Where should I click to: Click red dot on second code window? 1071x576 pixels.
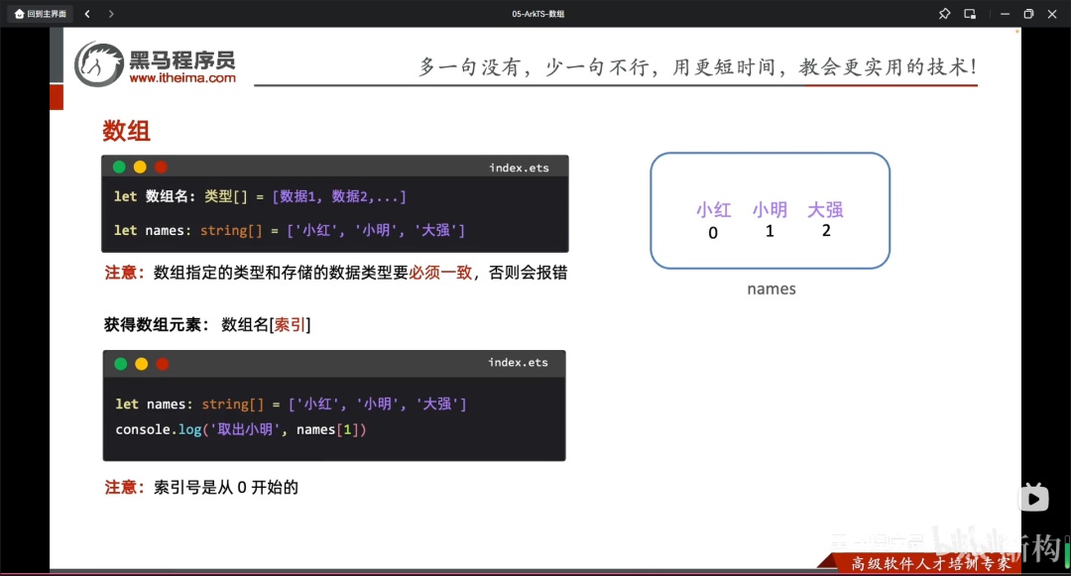(162, 364)
